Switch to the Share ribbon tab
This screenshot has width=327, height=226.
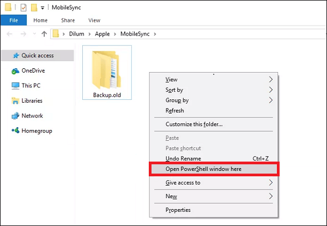(x=68, y=20)
